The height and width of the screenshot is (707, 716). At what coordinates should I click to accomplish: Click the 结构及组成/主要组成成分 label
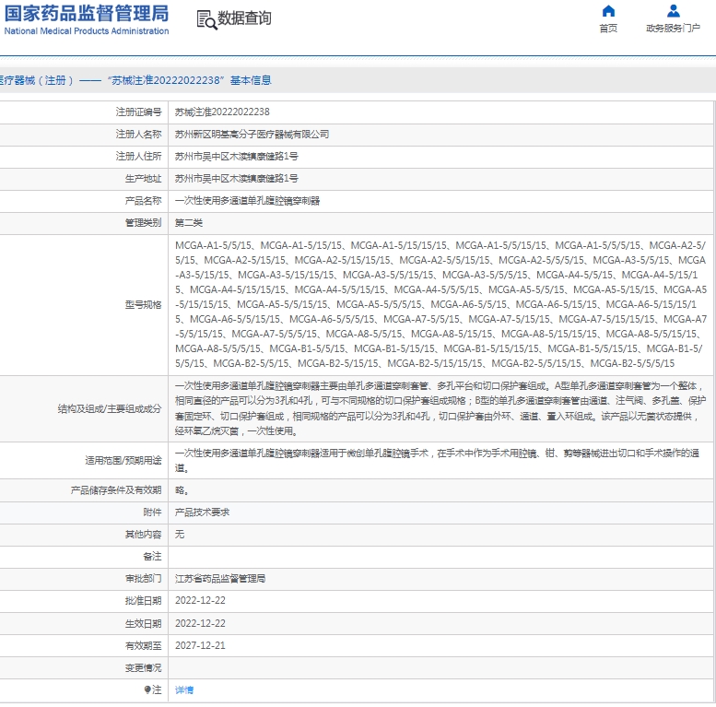[x=110, y=408]
